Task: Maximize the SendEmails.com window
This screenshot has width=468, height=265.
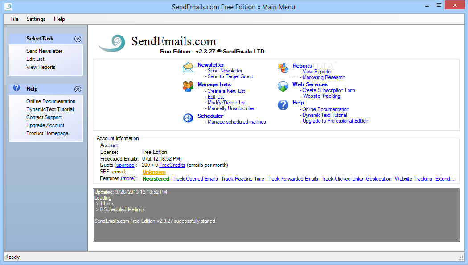Action: pos(439,5)
